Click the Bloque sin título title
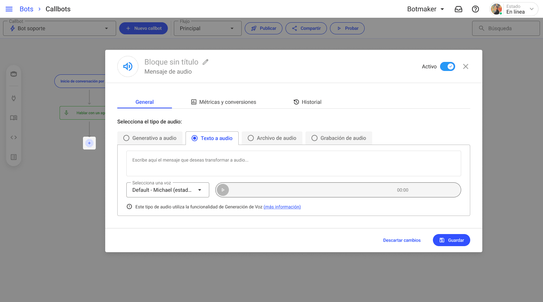Image resolution: width=543 pixels, height=302 pixels. (x=171, y=62)
